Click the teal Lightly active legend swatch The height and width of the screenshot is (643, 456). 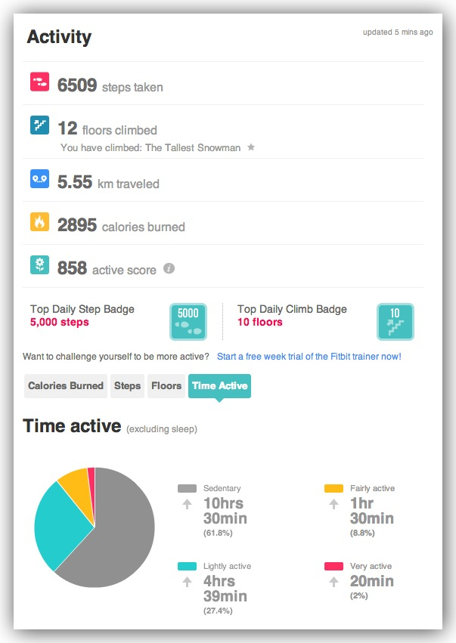click(x=187, y=566)
